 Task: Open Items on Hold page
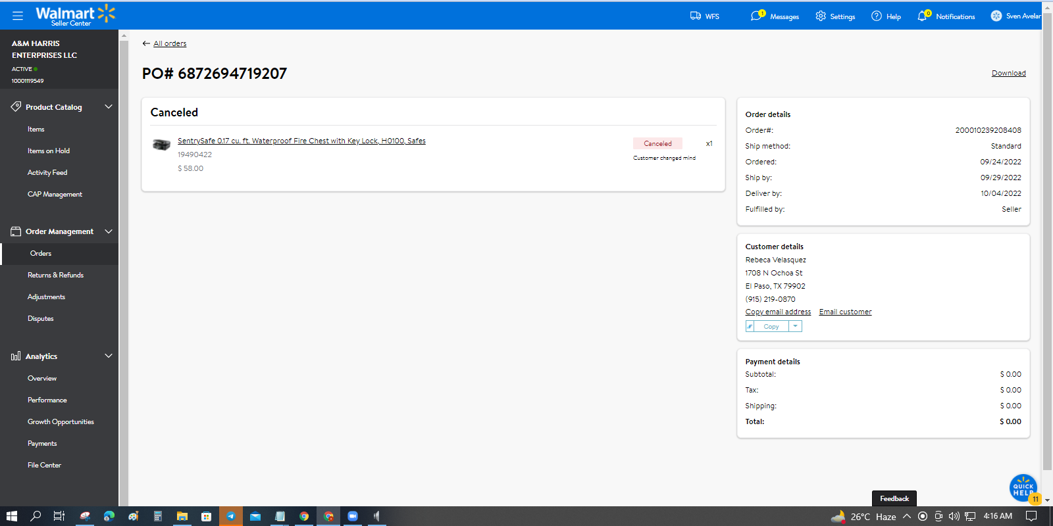pos(49,151)
